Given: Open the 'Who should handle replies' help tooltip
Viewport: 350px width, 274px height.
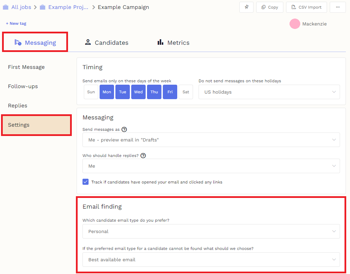Looking at the screenshot, I should pos(143,156).
